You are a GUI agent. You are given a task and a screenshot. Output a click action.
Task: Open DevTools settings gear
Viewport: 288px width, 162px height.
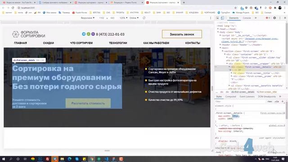[x=274, y=18]
